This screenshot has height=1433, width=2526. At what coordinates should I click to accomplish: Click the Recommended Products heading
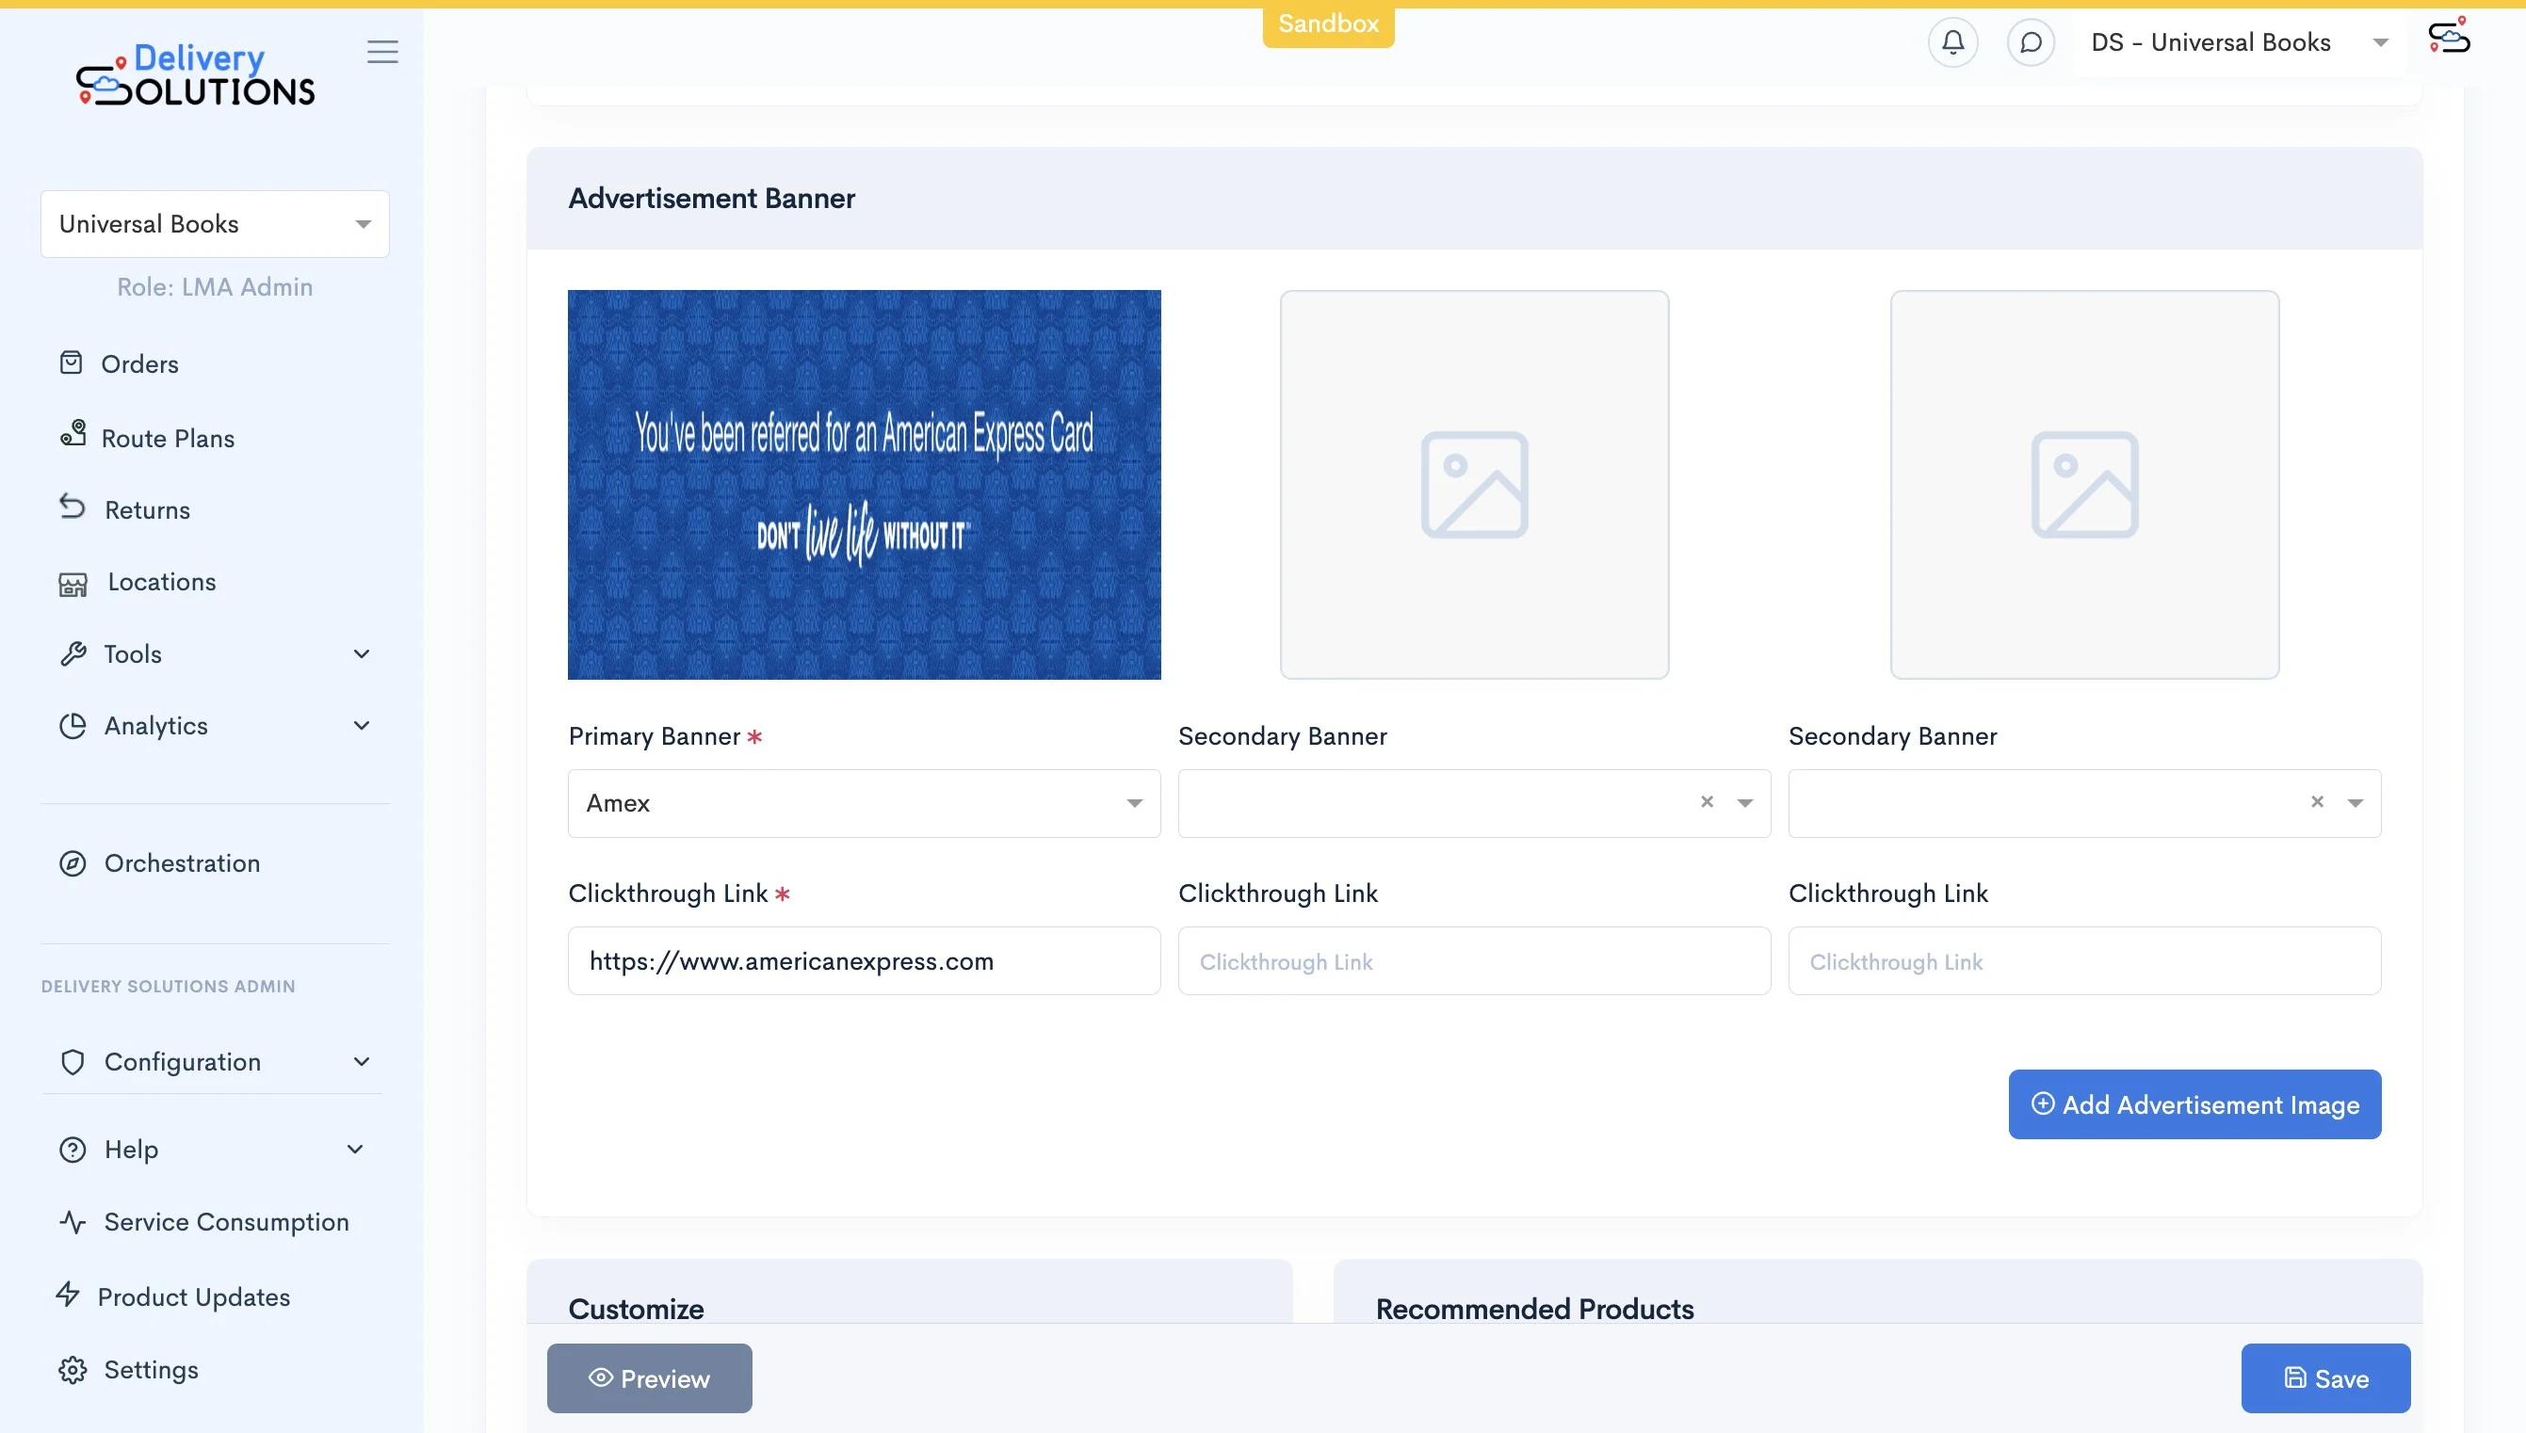(x=1534, y=1310)
